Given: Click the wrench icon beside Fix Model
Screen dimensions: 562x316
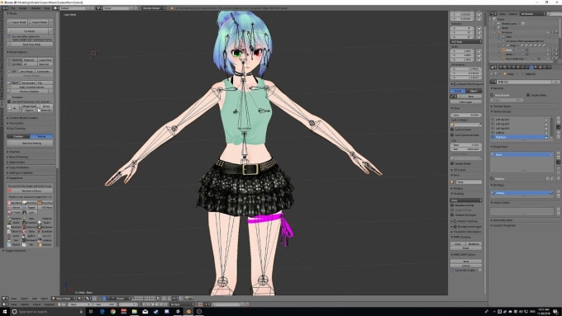Looking at the screenshot, I should tap(50, 31).
